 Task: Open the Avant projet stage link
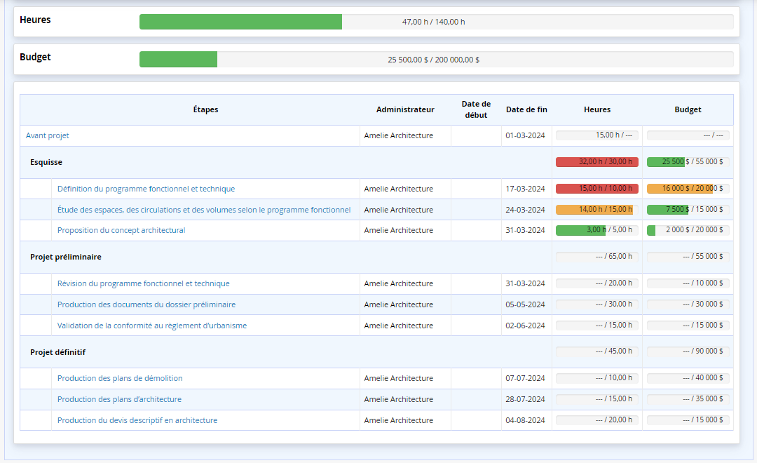tap(48, 135)
